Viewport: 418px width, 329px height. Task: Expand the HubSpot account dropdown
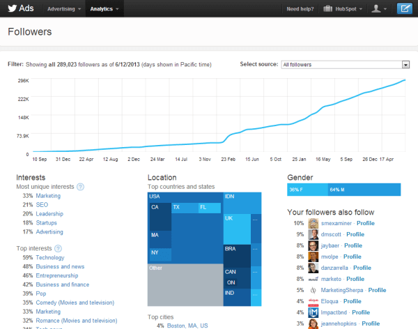point(343,9)
